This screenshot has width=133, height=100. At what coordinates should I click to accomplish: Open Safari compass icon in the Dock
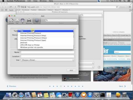[21, 95]
